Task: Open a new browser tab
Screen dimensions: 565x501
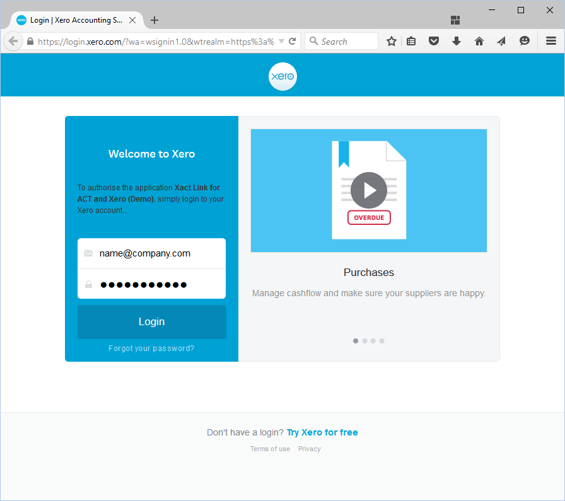Action: tap(154, 20)
